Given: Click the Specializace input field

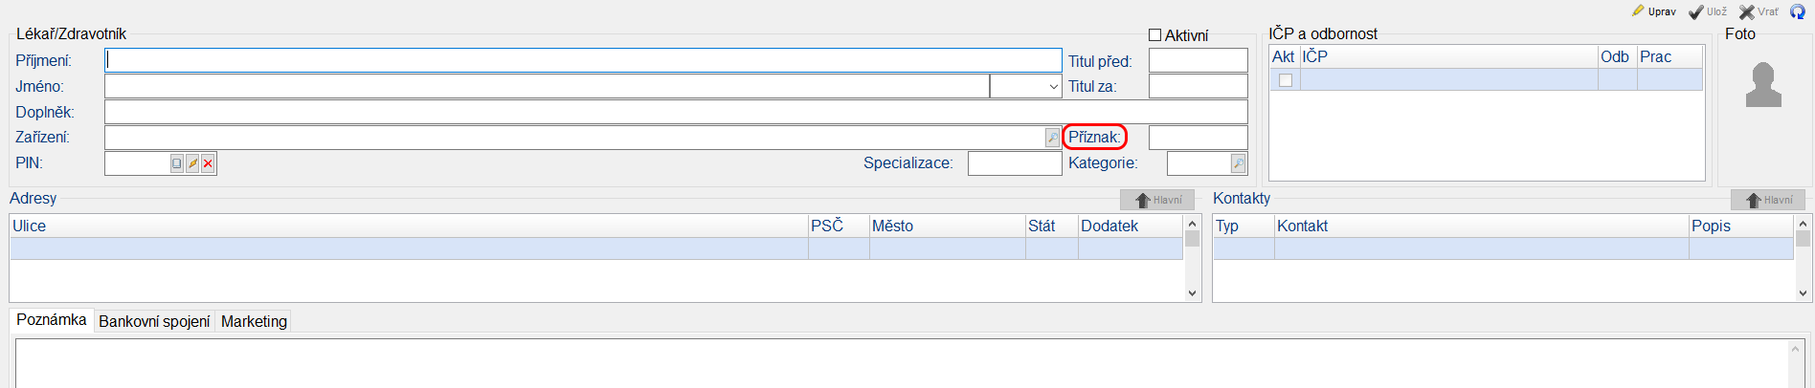Looking at the screenshot, I should pos(1014,163).
